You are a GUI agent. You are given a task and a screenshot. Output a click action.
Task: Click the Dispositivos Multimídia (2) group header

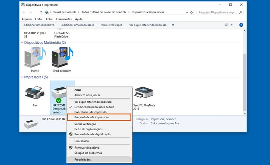[x=45, y=43]
